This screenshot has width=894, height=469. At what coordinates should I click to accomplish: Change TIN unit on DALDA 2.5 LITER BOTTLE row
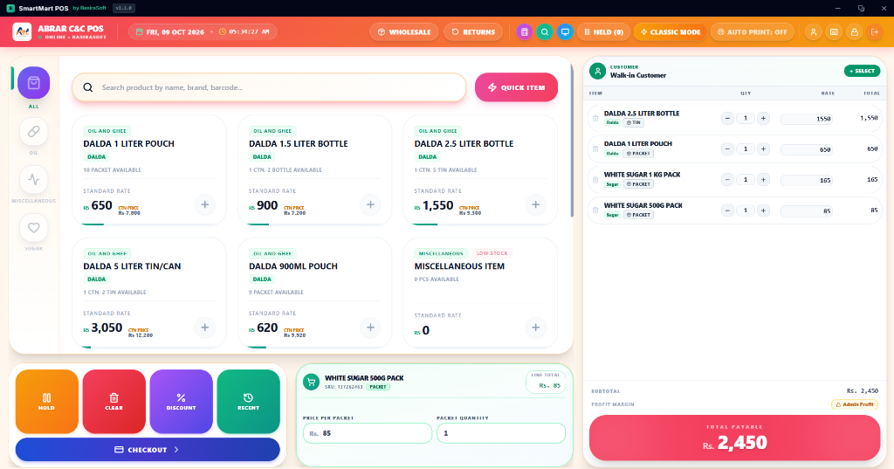click(x=633, y=122)
